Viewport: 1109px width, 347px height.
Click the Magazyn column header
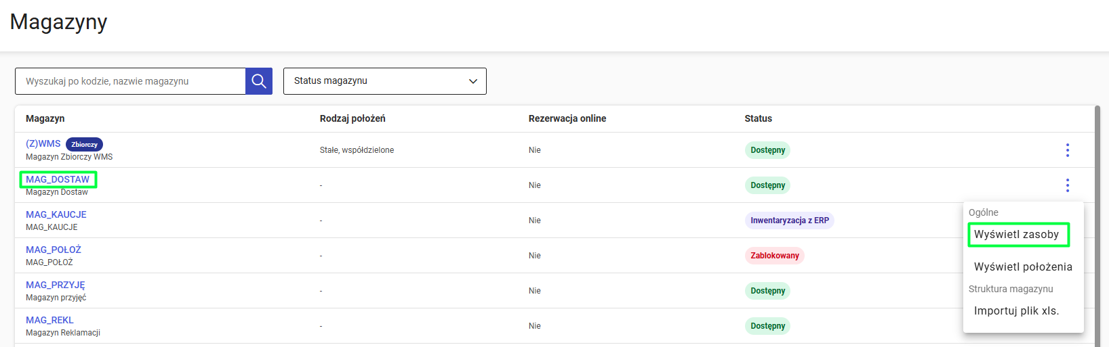pyautogui.click(x=45, y=118)
